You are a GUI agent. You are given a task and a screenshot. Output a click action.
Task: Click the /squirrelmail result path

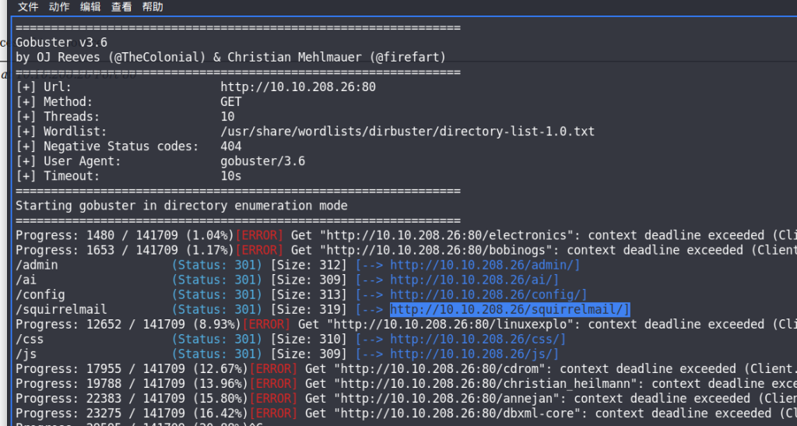[x=61, y=309]
